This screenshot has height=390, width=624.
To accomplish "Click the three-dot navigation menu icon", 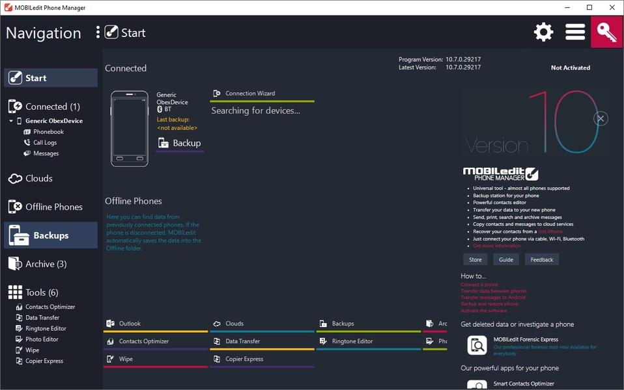I will (x=98, y=32).
